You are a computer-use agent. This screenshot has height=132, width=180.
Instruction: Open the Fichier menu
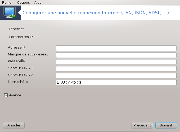click(7, 3)
